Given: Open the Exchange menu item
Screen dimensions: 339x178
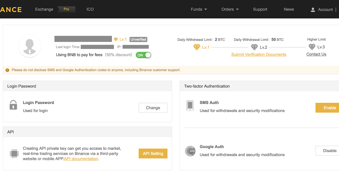Looking at the screenshot, I should coord(44,9).
